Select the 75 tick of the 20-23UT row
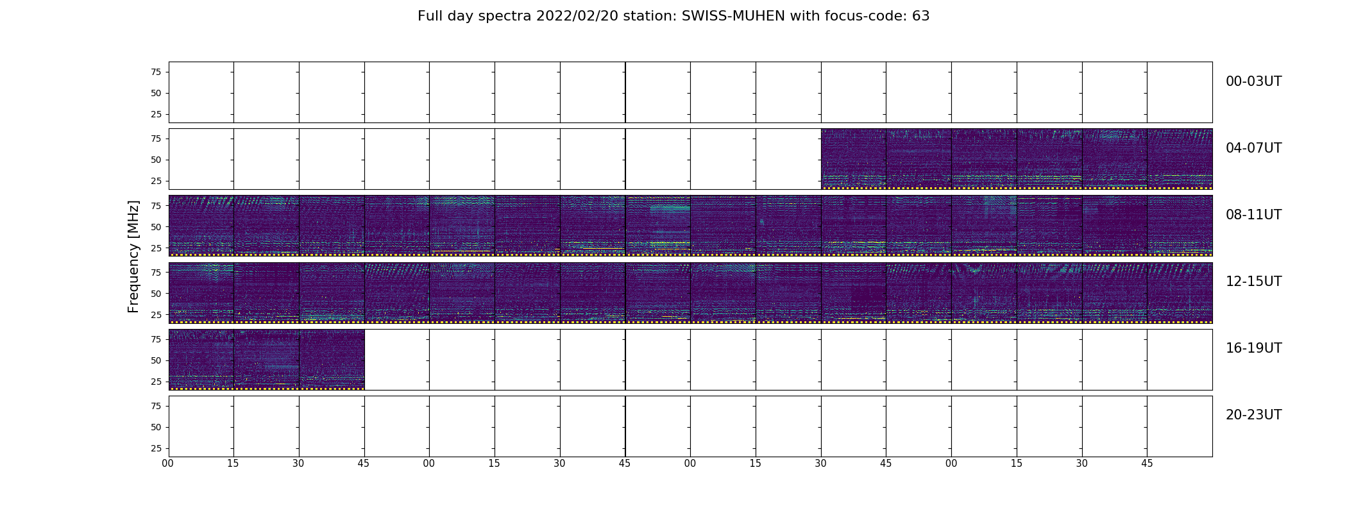Image resolution: width=1347 pixels, height=513 pixels. pos(156,406)
